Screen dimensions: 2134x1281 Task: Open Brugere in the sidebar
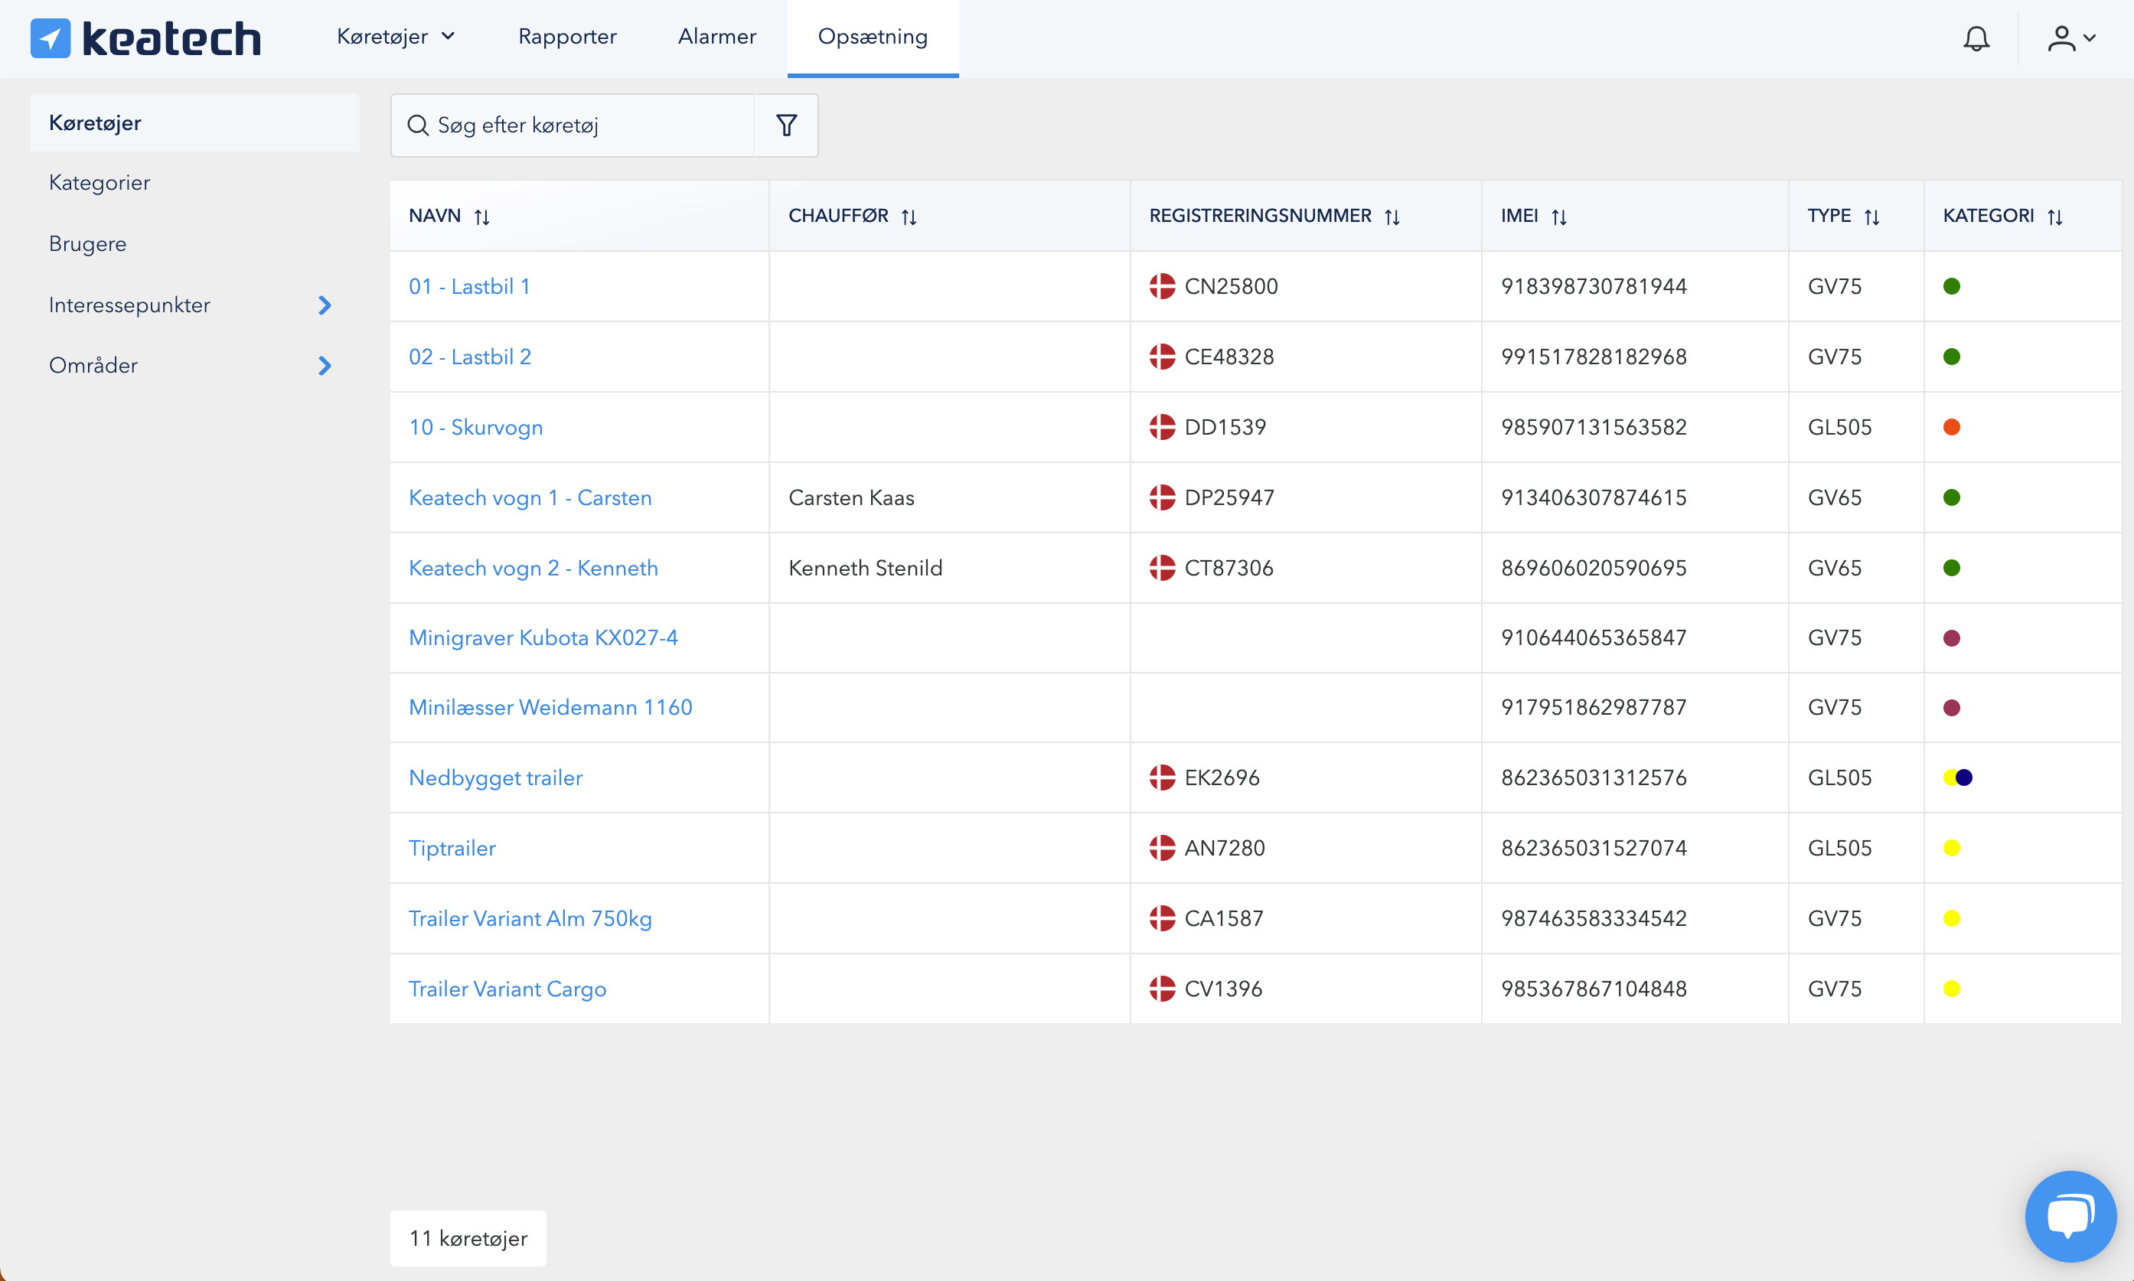coord(87,244)
